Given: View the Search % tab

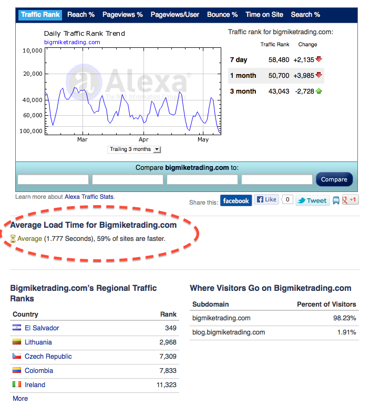Looking at the screenshot, I should pos(305,15).
